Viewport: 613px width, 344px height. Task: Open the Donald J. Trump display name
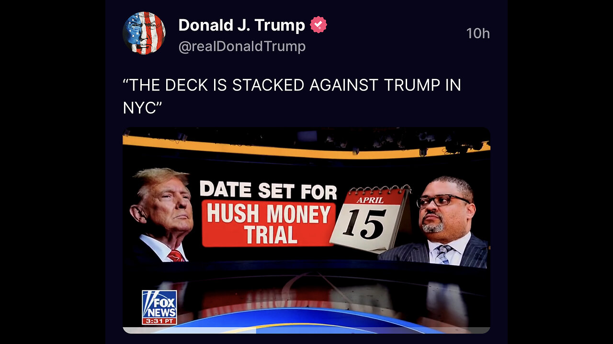click(241, 25)
